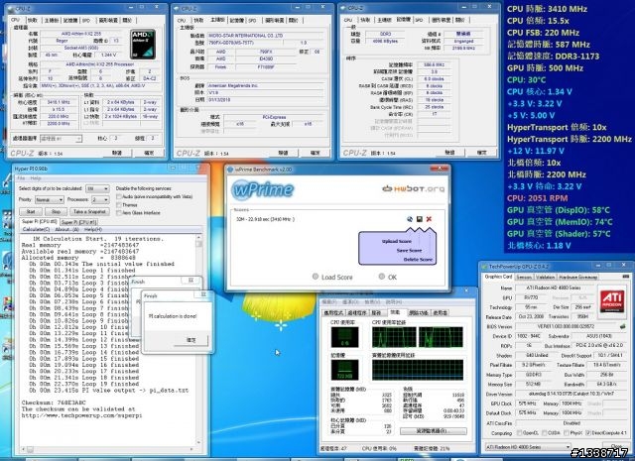Viewport: 635px width, 461px height.
Task: Click the CPU usage gauge in Task Manager
Action: (344, 337)
